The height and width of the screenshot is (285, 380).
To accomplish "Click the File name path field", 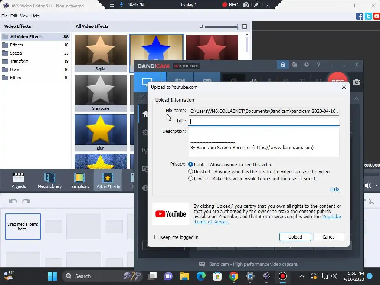I will coord(264,111).
